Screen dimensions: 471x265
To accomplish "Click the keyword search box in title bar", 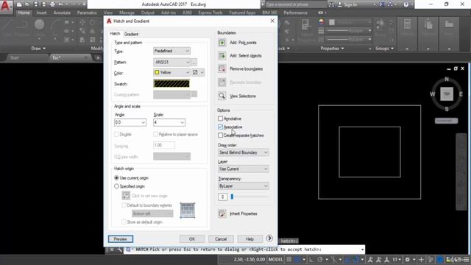I will (x=296, y=4).
